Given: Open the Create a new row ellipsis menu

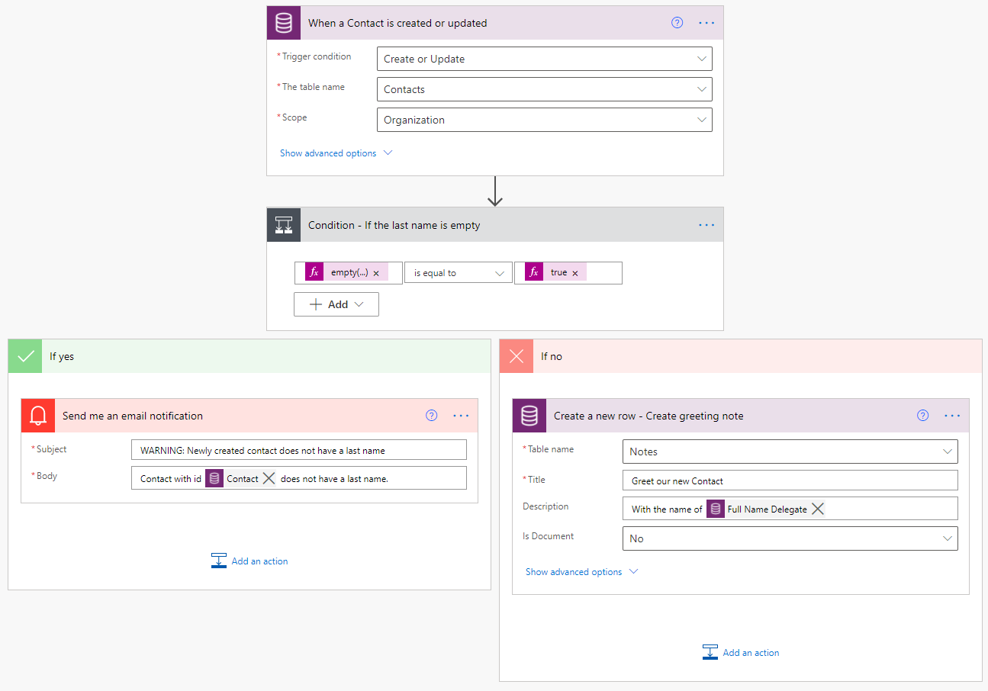Looking at the screenshot, I should pyautogui.click(x=952, y=416).
